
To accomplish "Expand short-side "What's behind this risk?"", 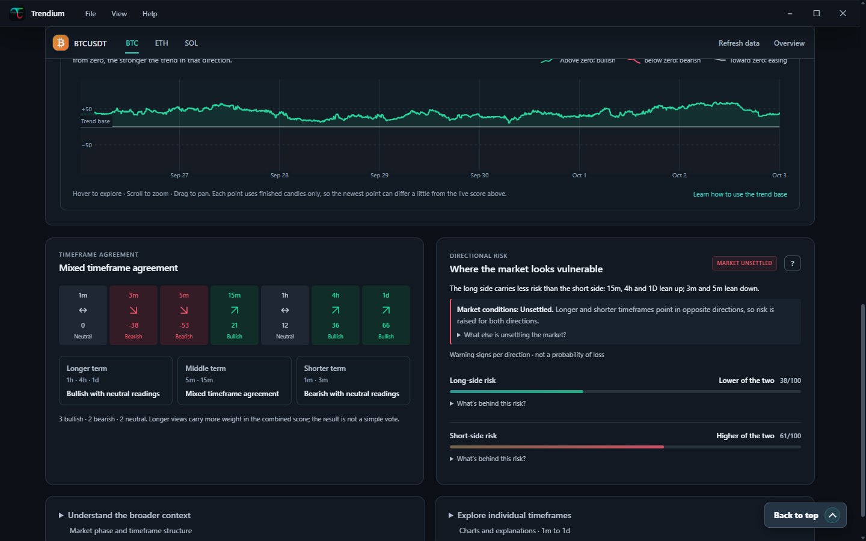I will (488, 459).
